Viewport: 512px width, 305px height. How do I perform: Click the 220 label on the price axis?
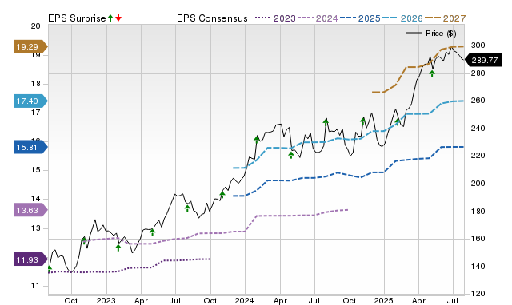pyautogui.click(x=478, y=156)
